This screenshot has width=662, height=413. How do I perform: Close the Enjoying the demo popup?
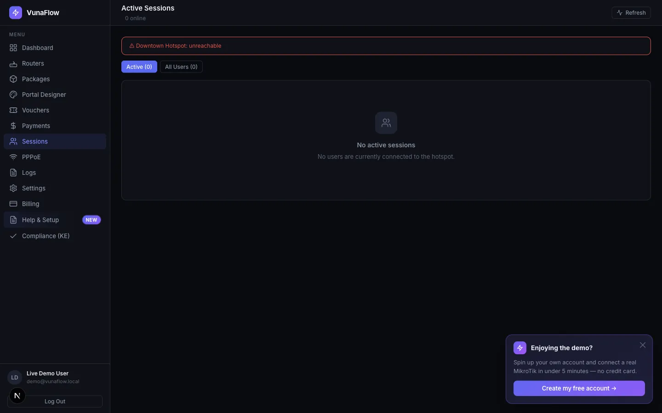click(643, 345)
